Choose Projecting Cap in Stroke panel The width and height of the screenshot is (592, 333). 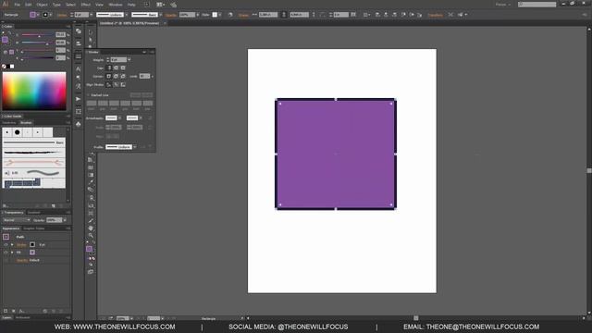[123, 68]
